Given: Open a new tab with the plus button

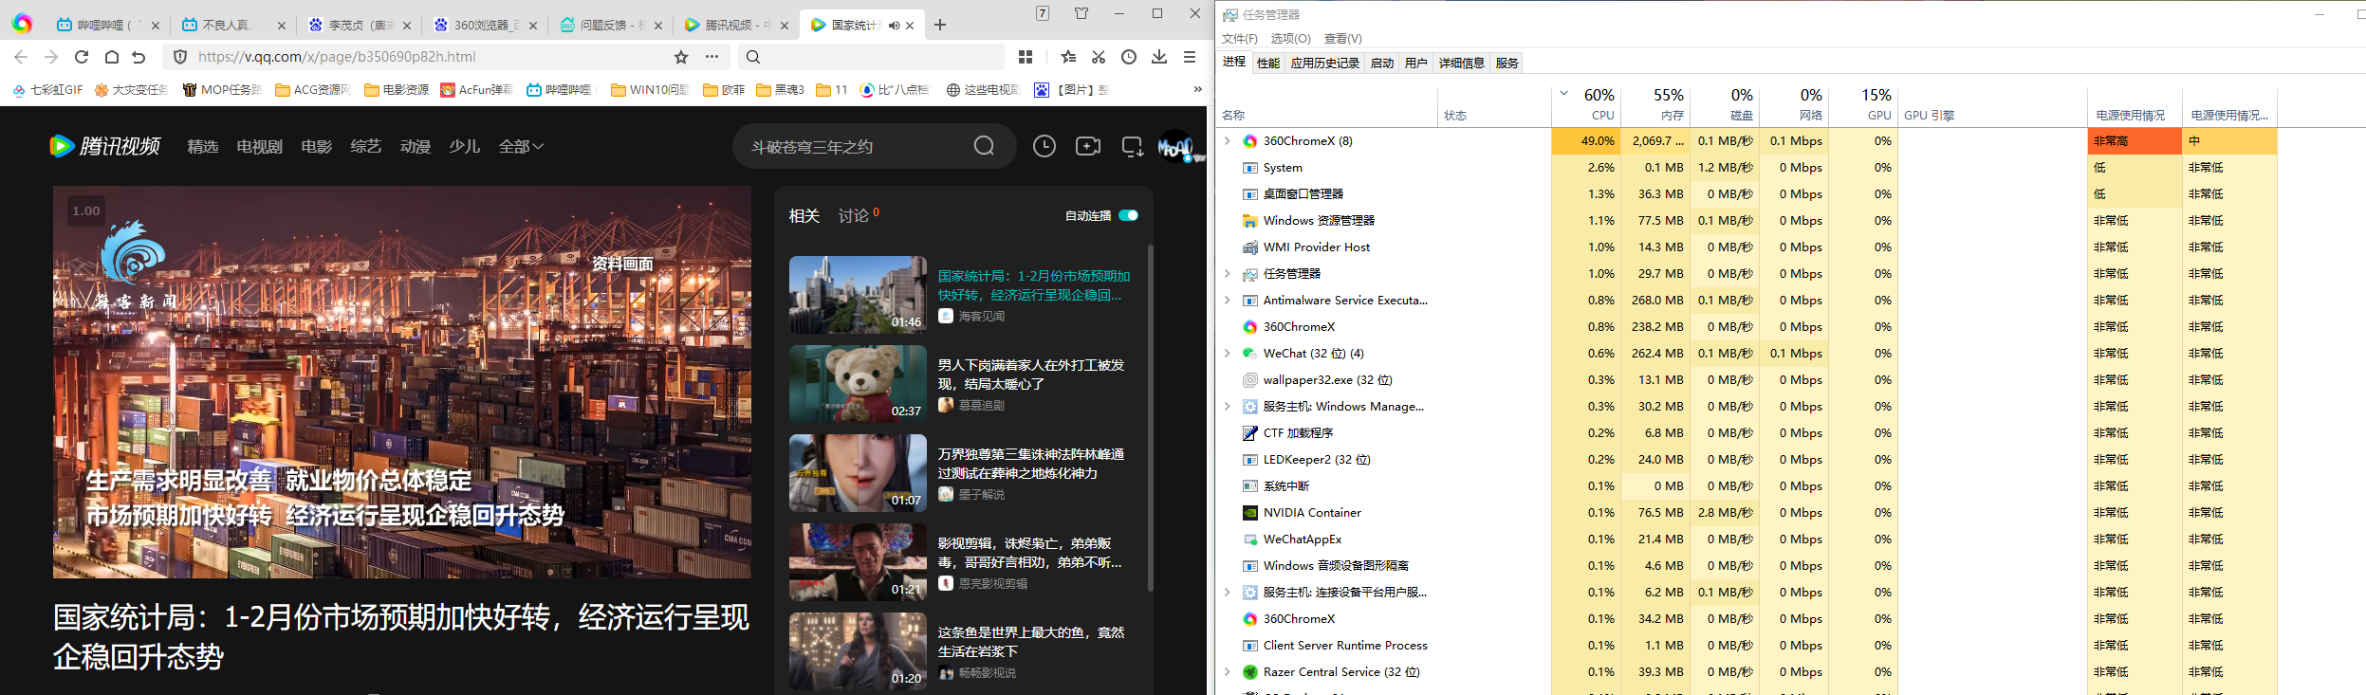Looking at the screenshot, I should tap(940, 25).
